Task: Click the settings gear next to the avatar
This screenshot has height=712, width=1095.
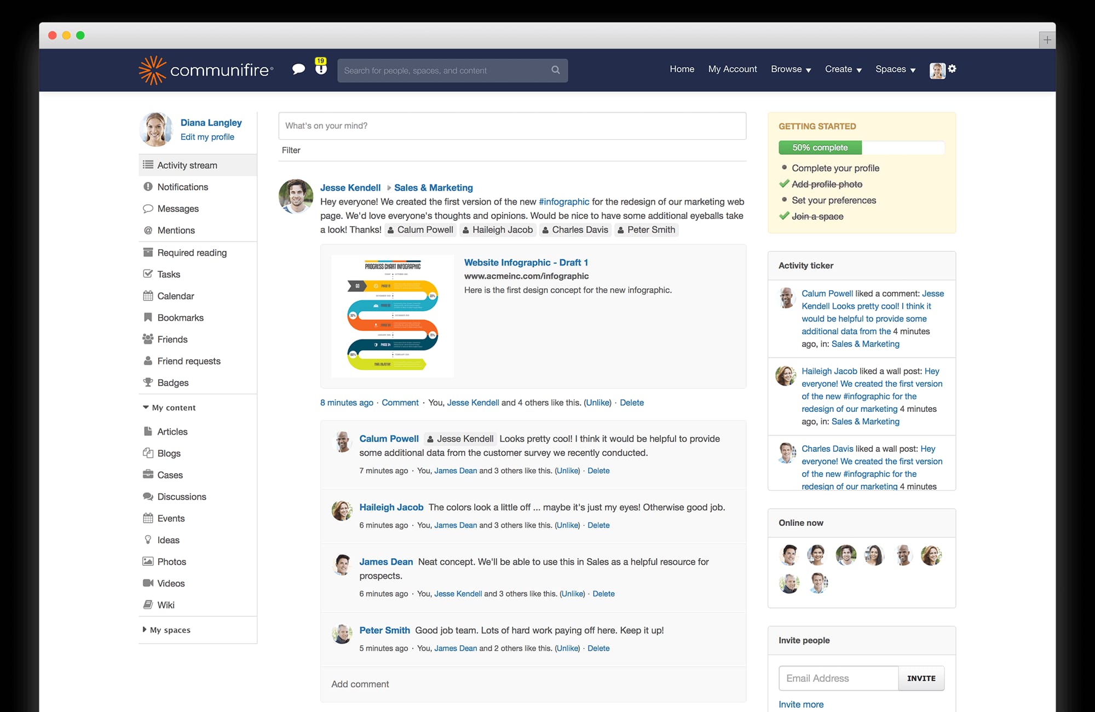Action: pyautogui.click(x=953, y=70)
